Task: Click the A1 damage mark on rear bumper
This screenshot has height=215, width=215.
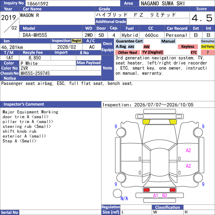Action: click(x=156, y=196)
